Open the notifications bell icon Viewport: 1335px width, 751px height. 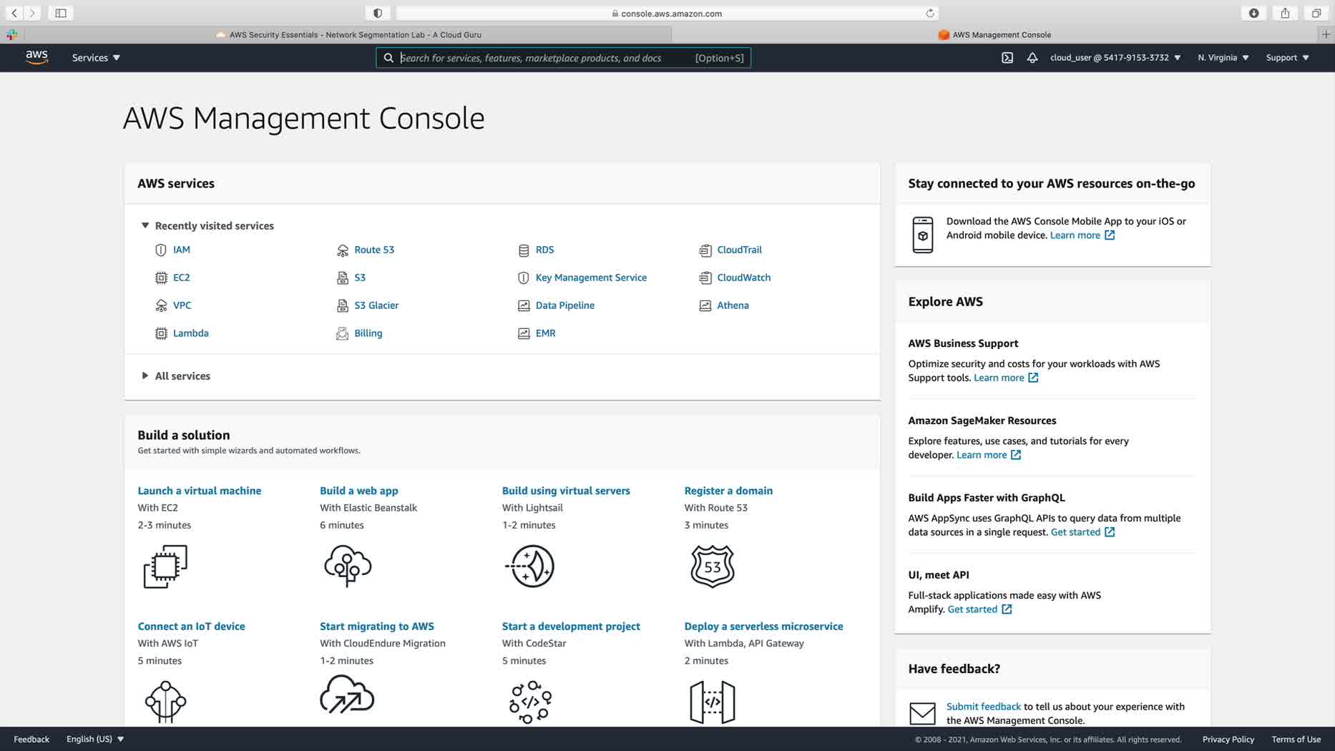click(x=1032, y=58)
